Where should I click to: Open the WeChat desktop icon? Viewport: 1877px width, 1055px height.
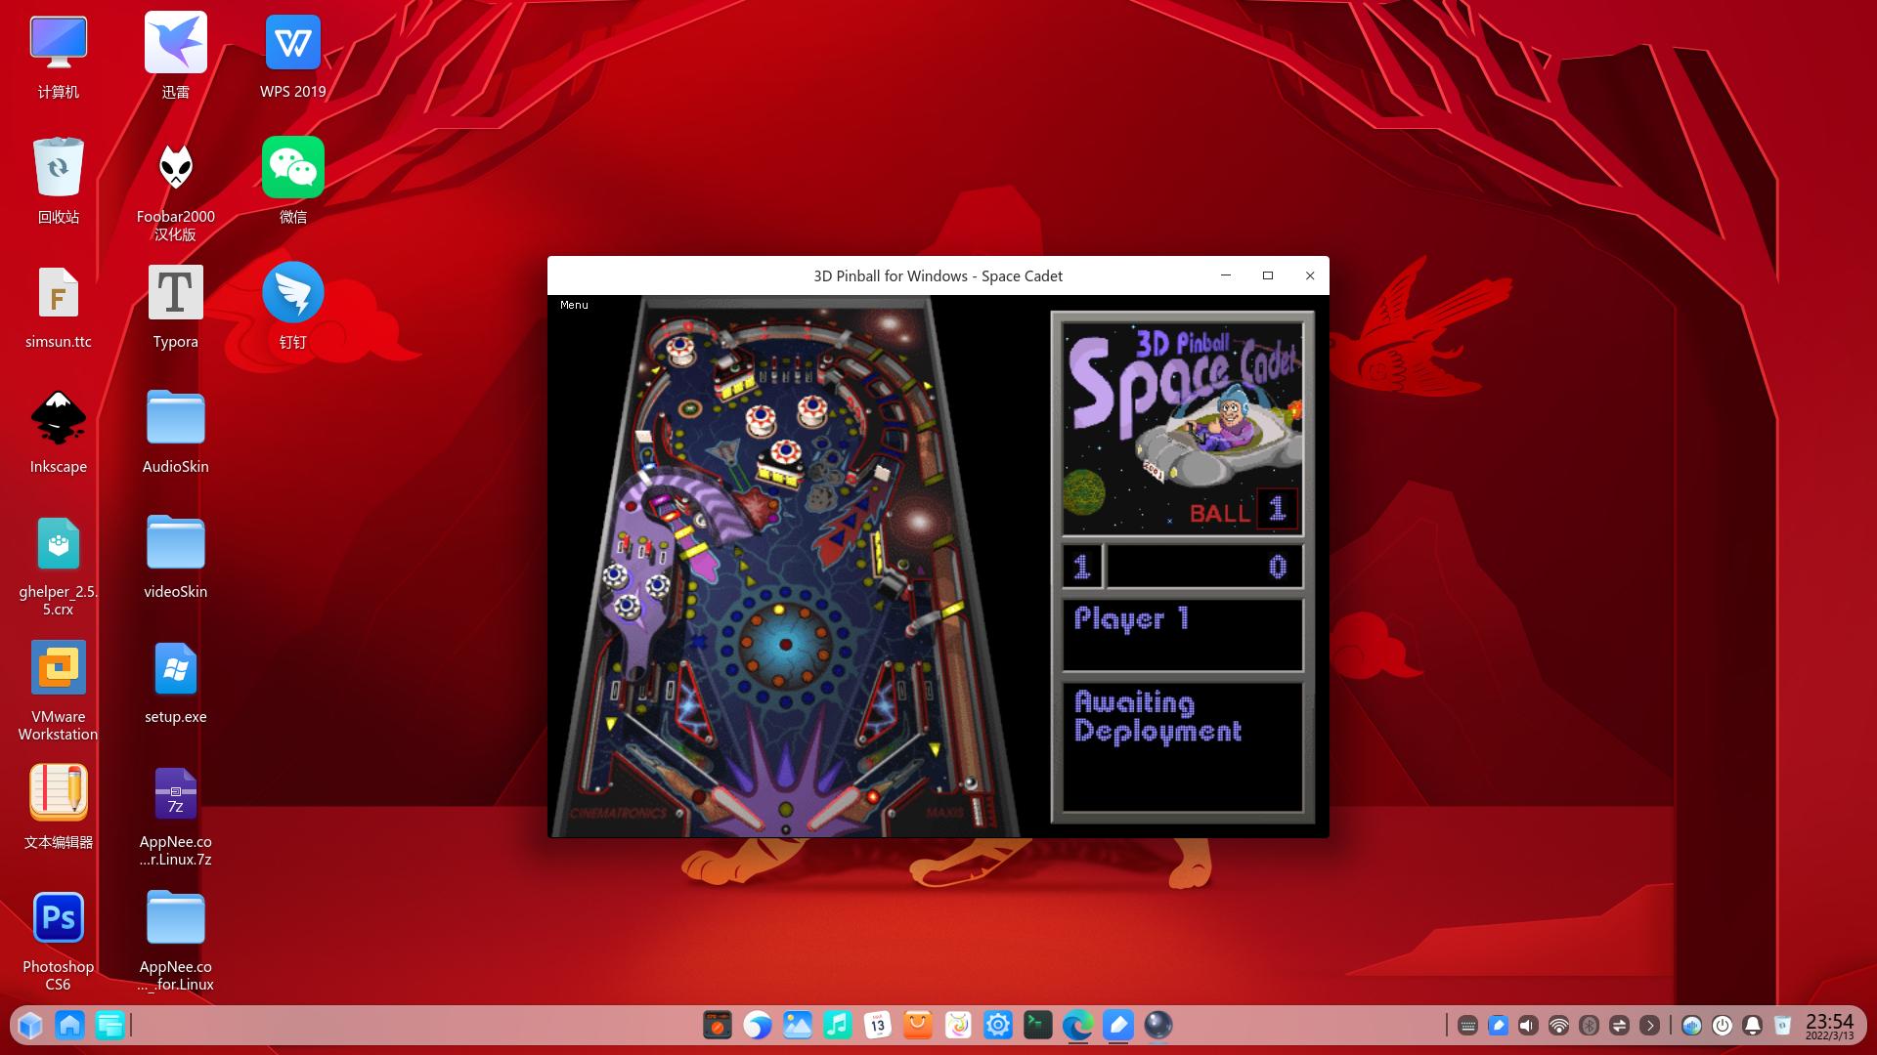[x=292, y=180]
